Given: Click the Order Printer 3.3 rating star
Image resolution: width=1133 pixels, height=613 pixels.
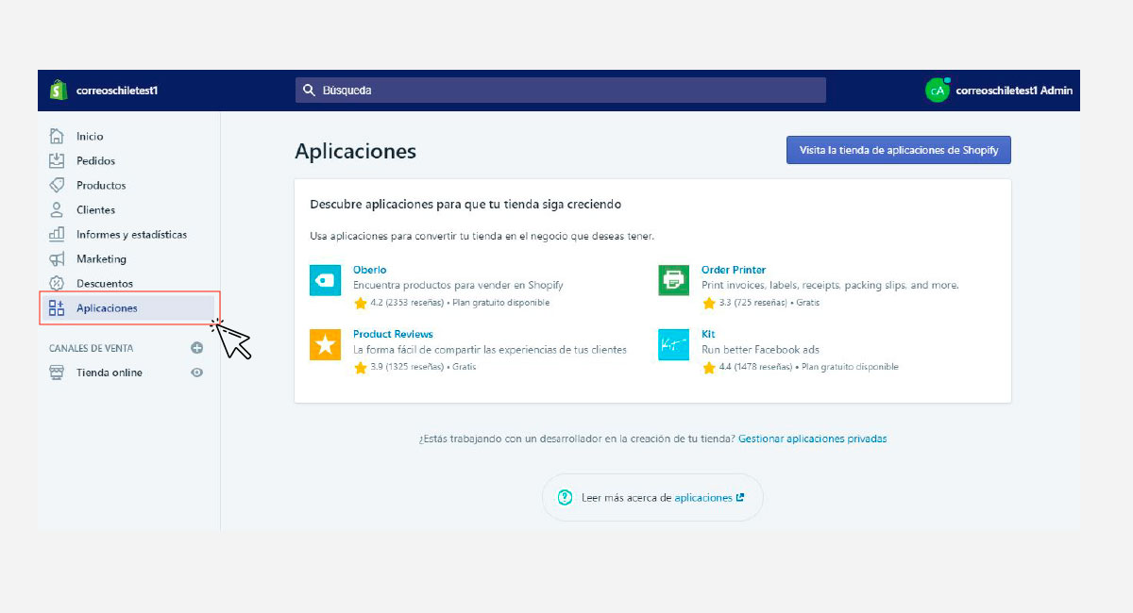Looking at the screenshot, I should tap(709, 303).
